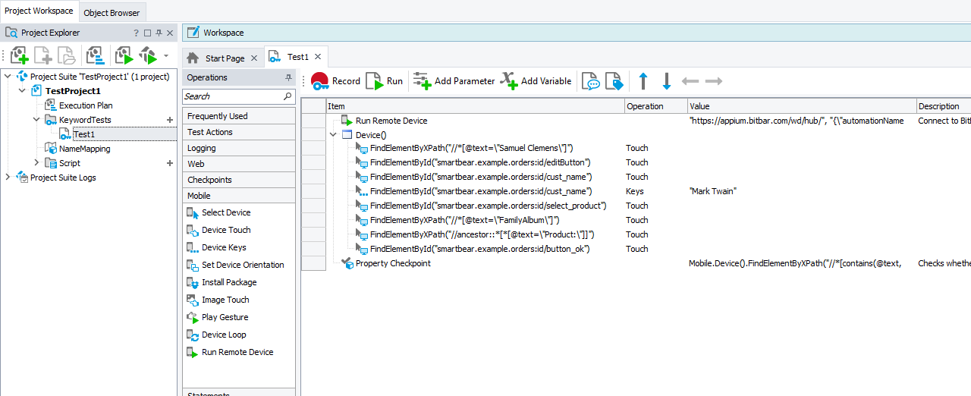Toggle the pin on Operations panel
Image resolution: width=971 pixels, height=396 pixels.
click(288, 78)
